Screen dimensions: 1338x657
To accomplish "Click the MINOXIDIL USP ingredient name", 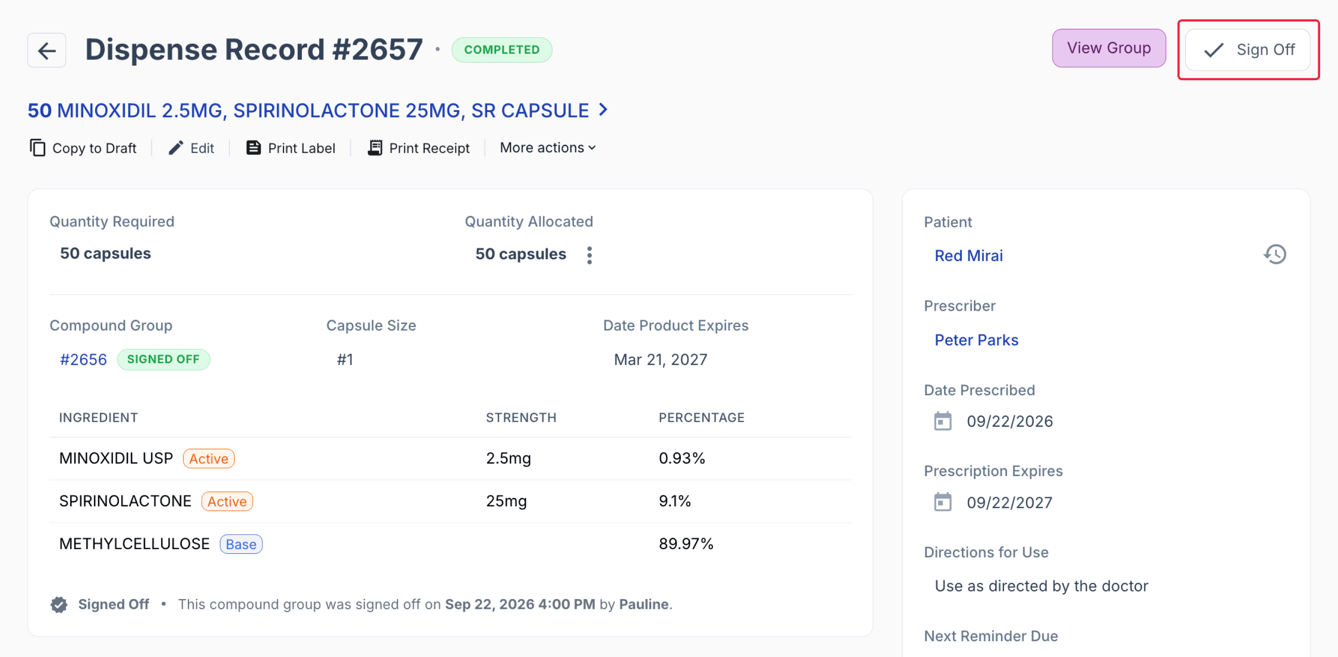I will click(116, 458).
